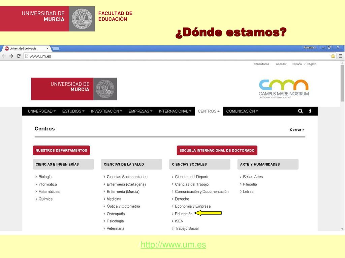
Task: Open Ciencias del Trabajo link
Action: [x=192, y=184]
